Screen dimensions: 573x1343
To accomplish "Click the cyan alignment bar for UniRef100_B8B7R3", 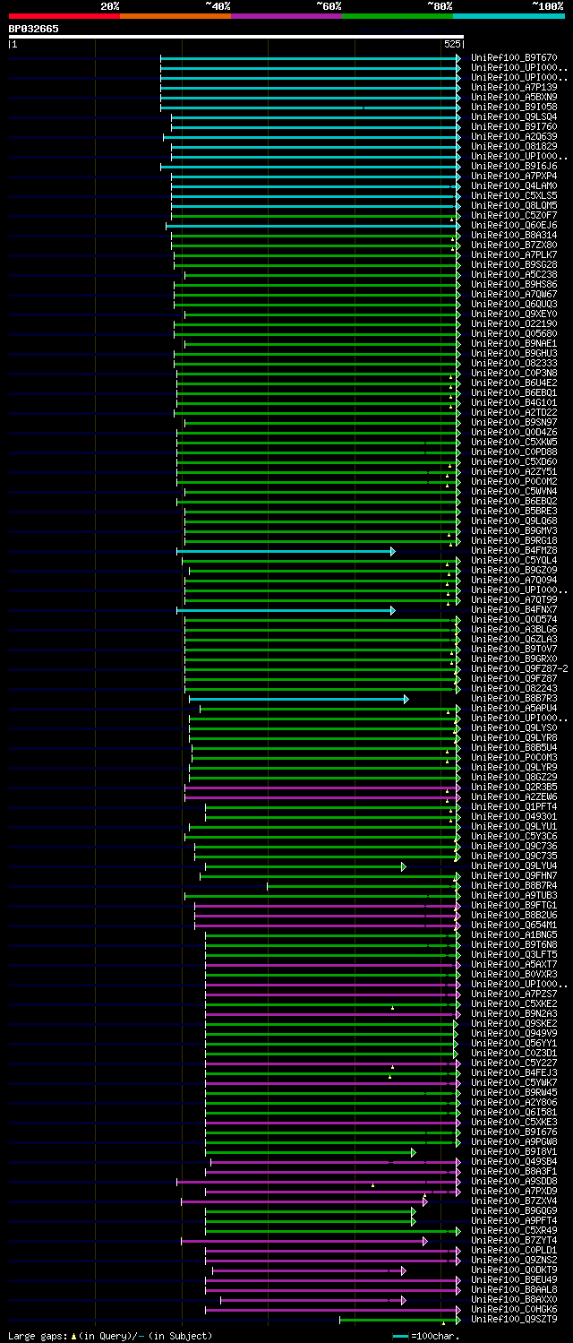I will (x=299, y=699).
